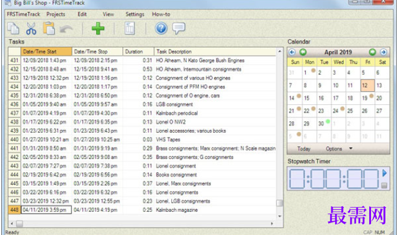
Task: Select April 12 on the calendar
Action: coord(367,85)
